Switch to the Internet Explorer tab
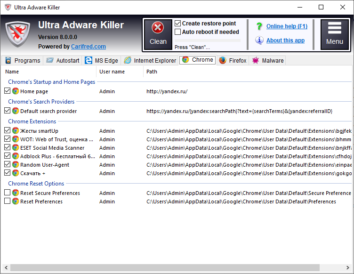Screen dimensions: 354x274 point(150,60)
